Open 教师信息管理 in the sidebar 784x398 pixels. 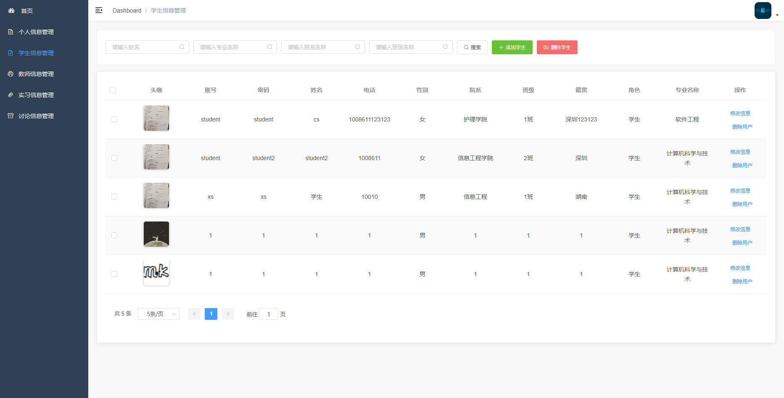click(36, 74)
